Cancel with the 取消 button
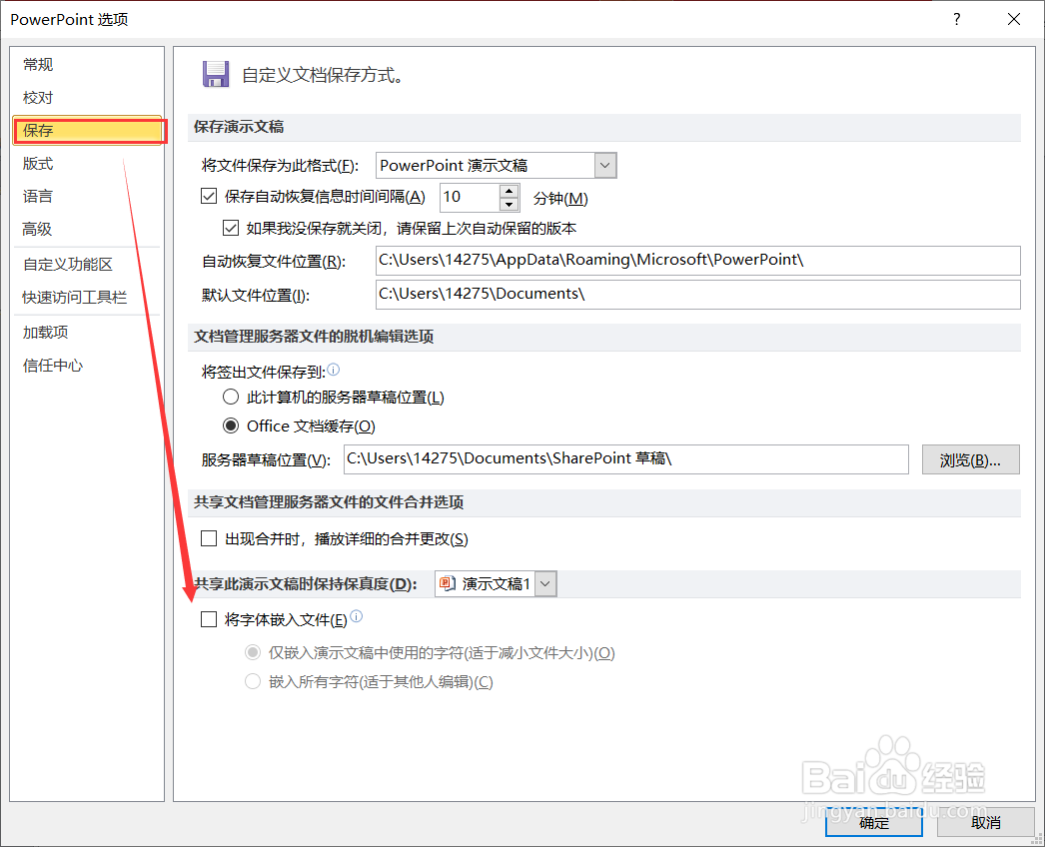Viewport: 1045px width, 847px height. pyautogui.click(x=986, y=823)
